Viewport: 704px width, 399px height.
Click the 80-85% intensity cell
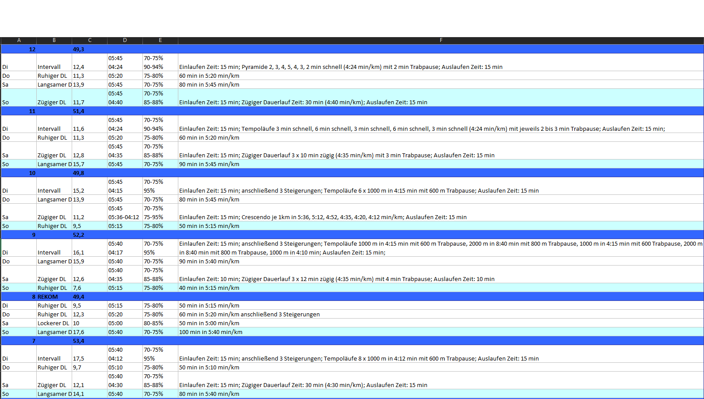point(154,323)
